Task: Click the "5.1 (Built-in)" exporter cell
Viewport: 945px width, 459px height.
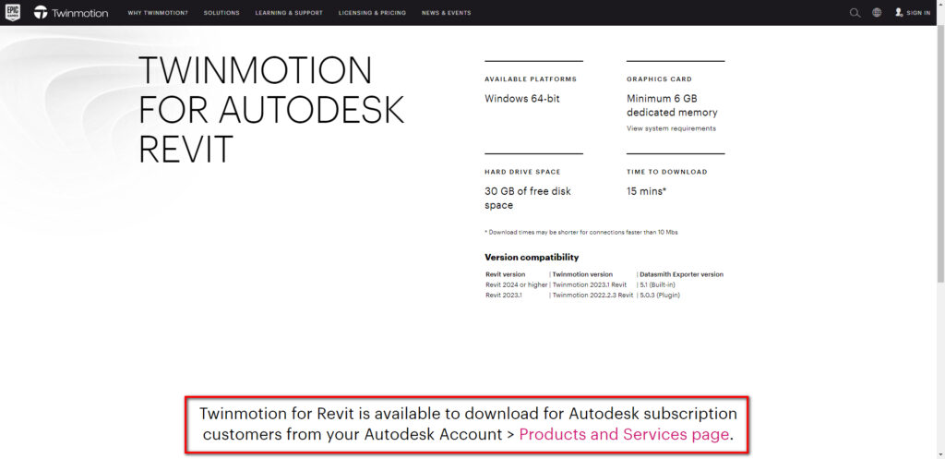Action: coord(659,284)
